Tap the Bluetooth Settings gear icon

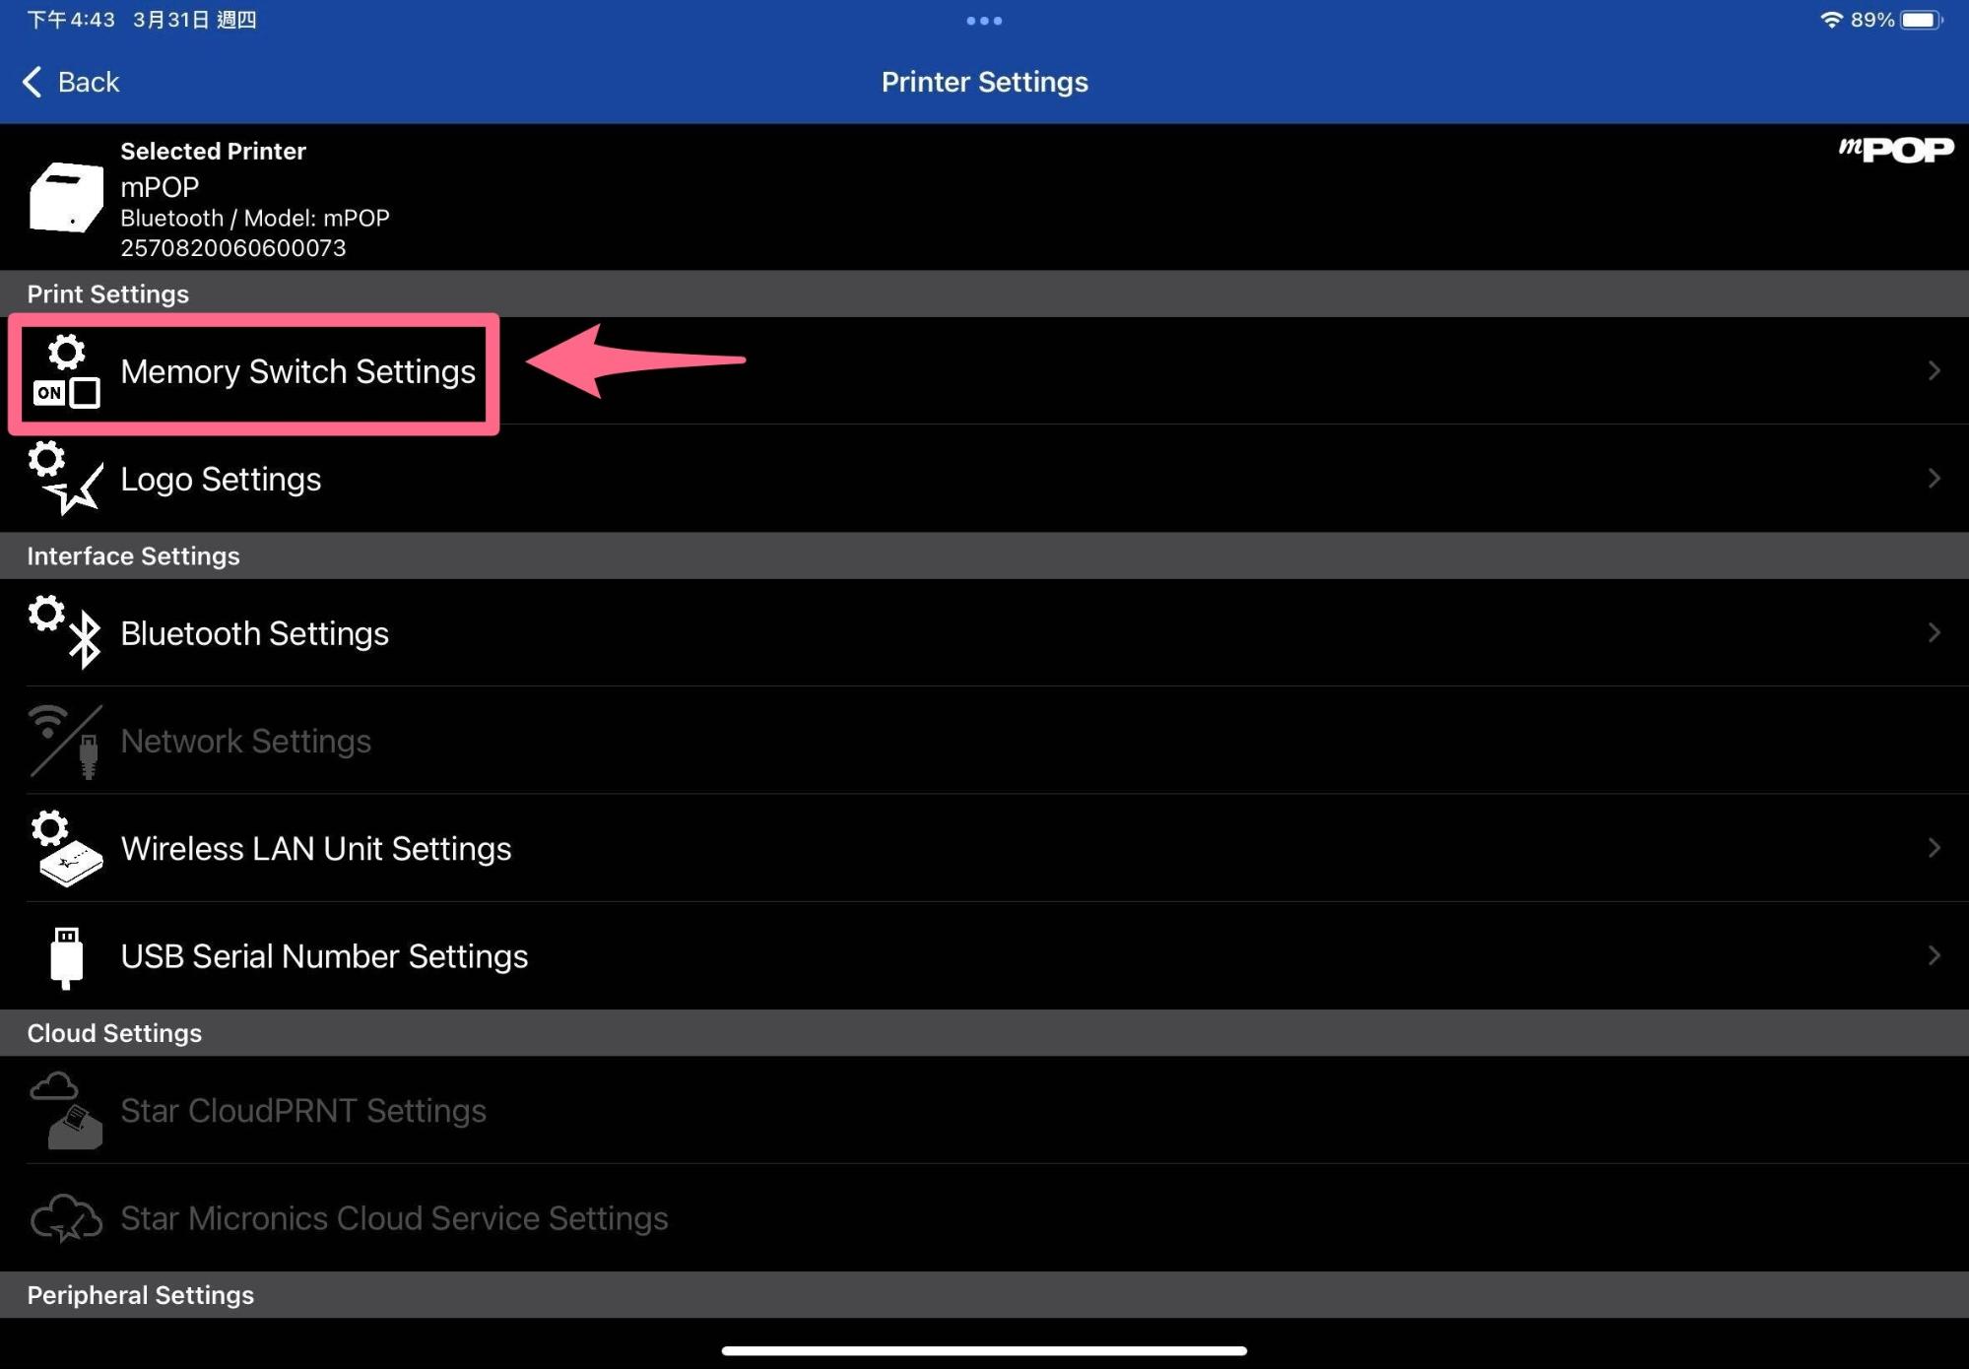[66, 631]
